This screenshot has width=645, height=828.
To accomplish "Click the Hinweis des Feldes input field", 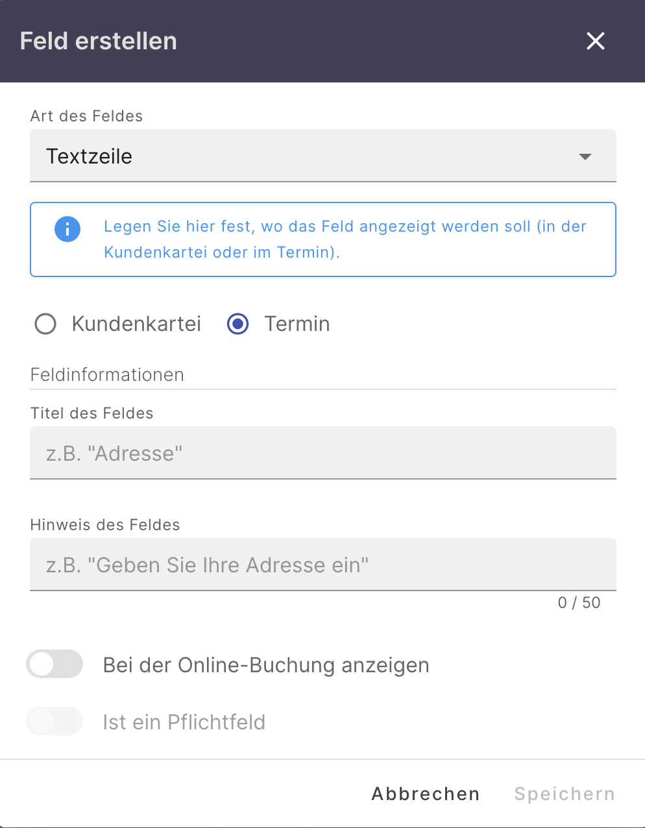I will tap(322, 565).
